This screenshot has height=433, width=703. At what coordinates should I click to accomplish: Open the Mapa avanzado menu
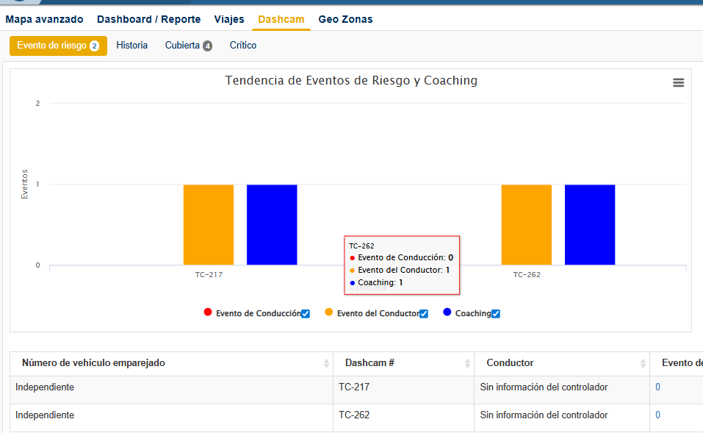coord(44,19)
